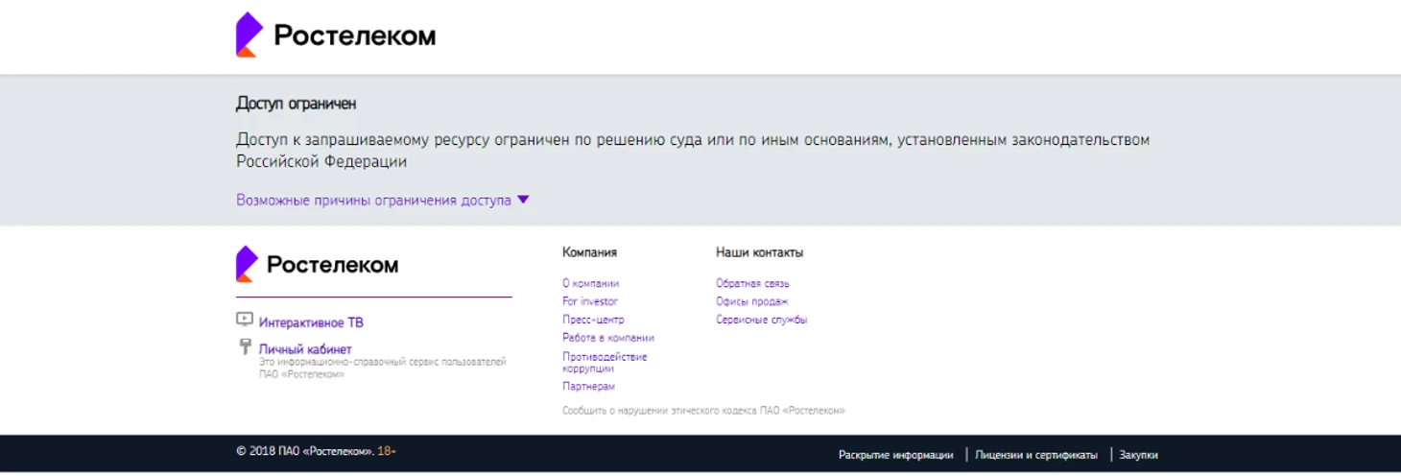Open Работа в компании link
Screen dimensions: 1401x476
tap(608, 338)
